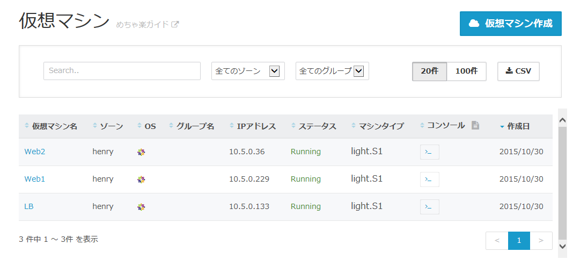This screenshot has height=266, width=580.
Task: Open the external link icon near めちゃ楽ガイド
Action: pyautogui.click(x=175, y=25)
